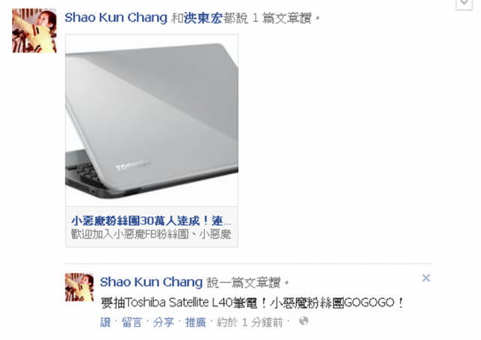Viewport: 481px width, 340px height.
Task: Open the Toshiba laptop preview image
Action: point(152,120)
